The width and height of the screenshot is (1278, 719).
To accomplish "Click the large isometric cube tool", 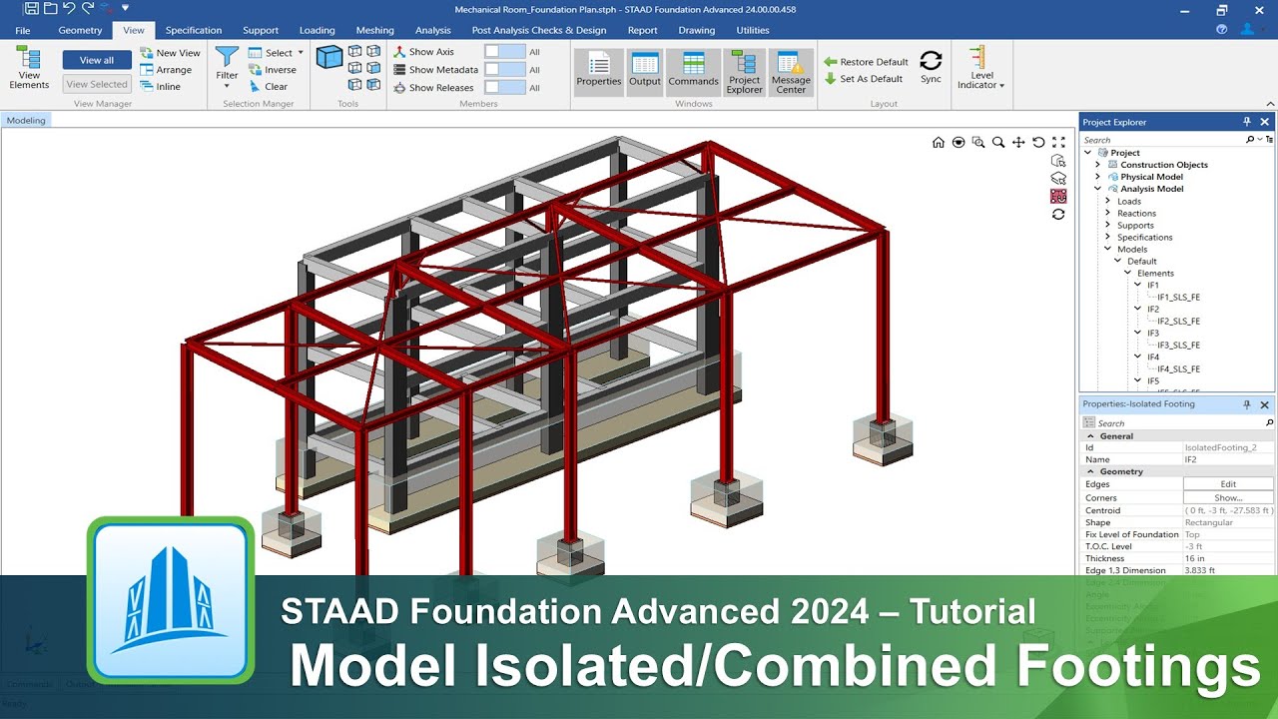I will 329,57.
